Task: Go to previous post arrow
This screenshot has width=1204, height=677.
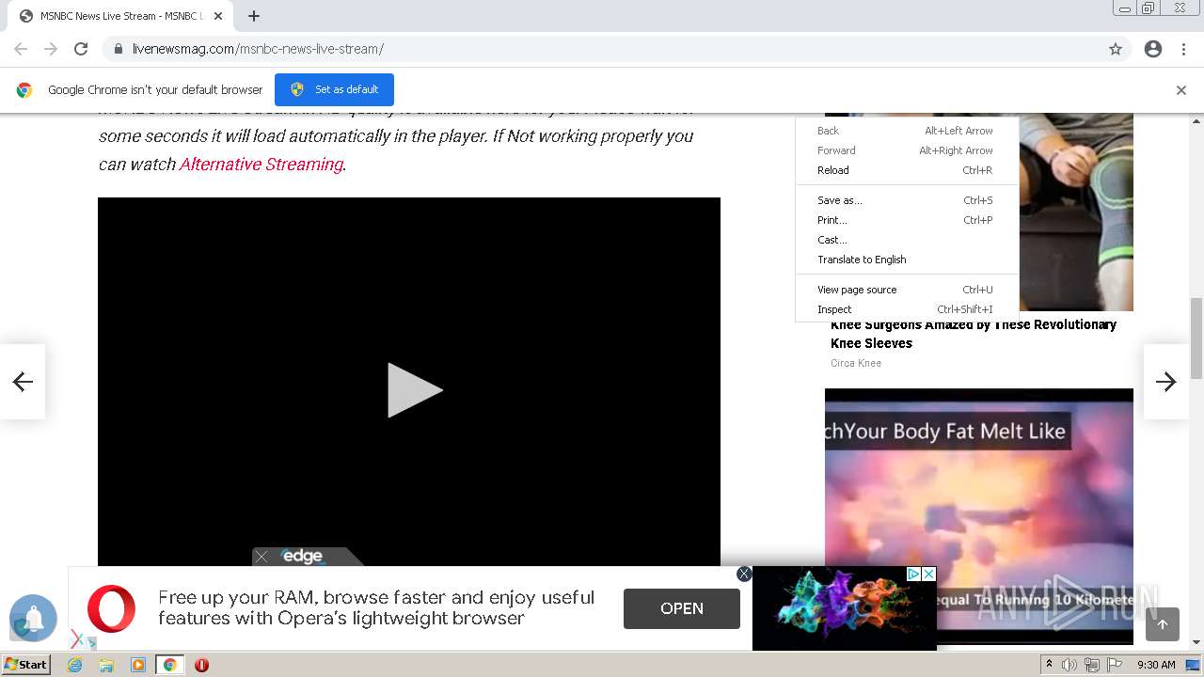Action: [23, 381]
